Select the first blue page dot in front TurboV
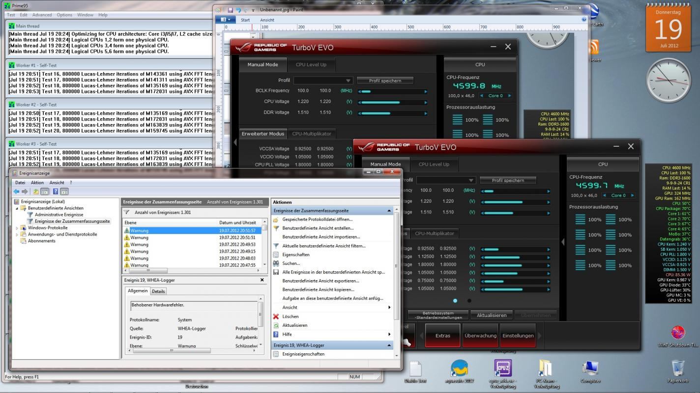Viewport: 700px width, 393px height. tap(455, 301)
